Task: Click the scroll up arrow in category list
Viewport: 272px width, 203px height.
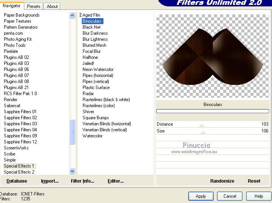Action: (72, 15)
